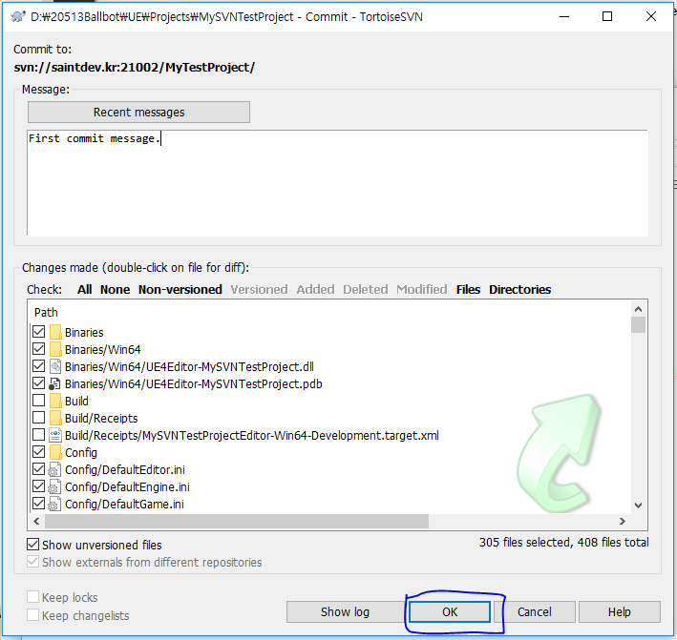Click the Files check link
The height and width of the screenshot is (640, 677).
point(468,289)
